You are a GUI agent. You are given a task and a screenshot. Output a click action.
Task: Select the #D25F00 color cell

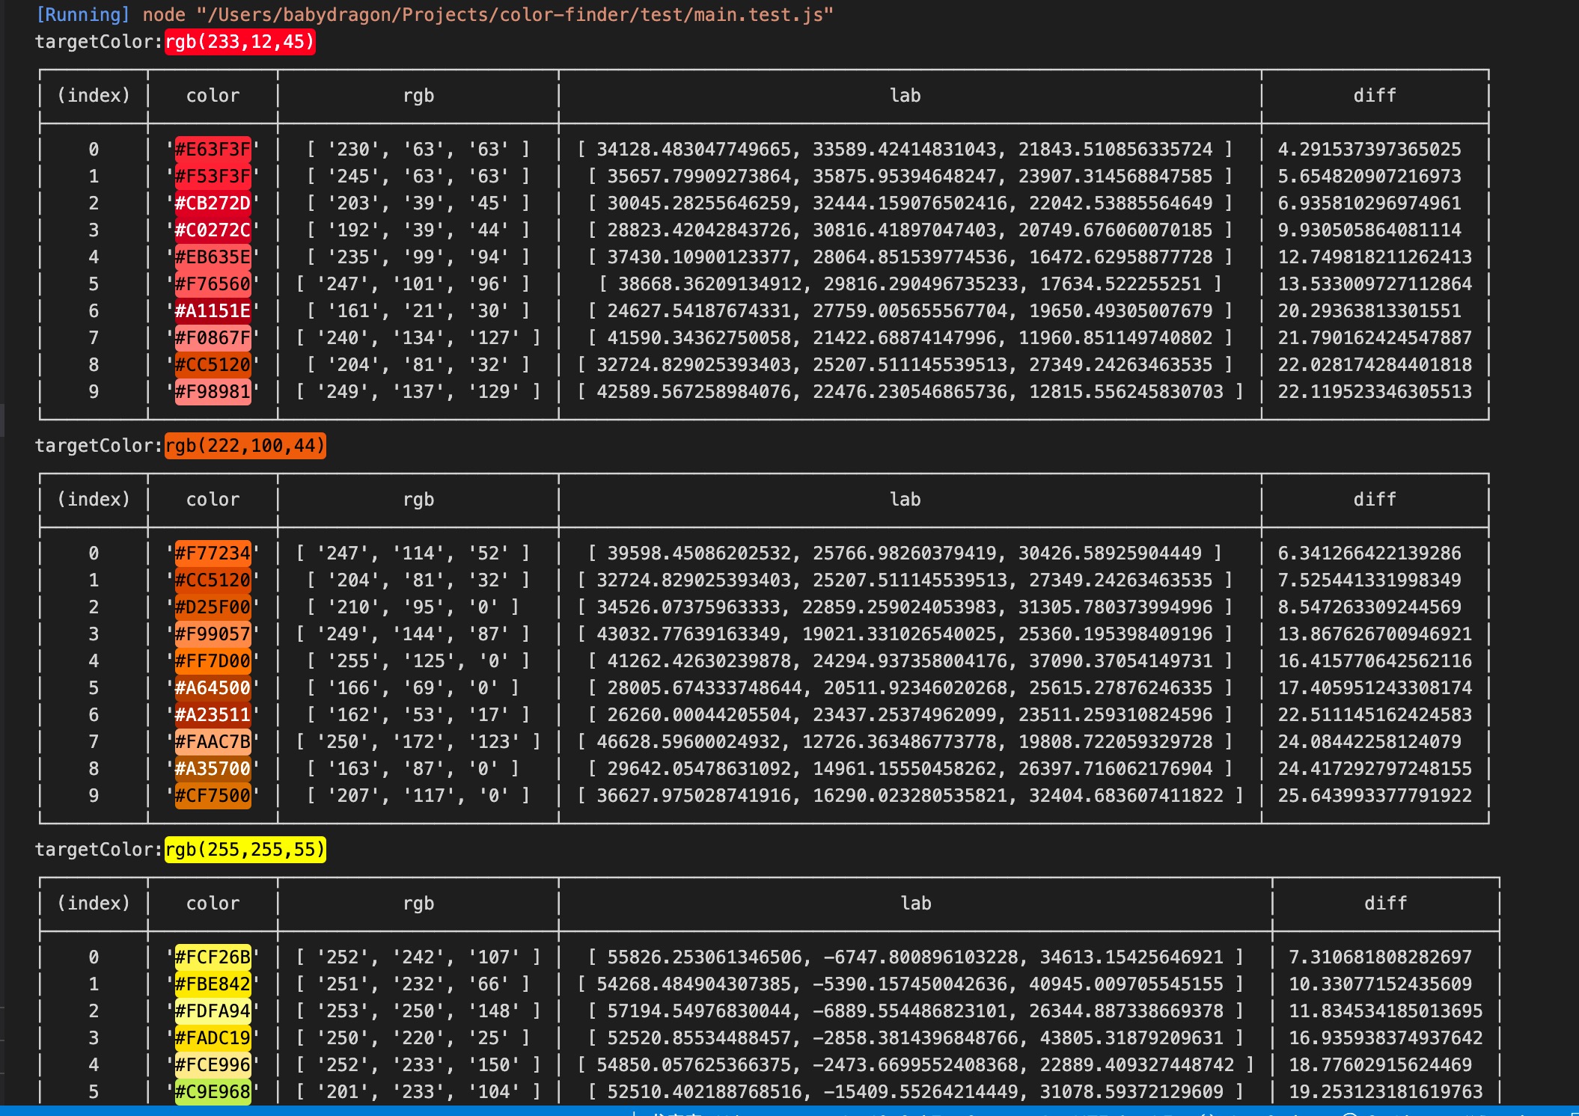pyautogui.click(x=213, y=607)
